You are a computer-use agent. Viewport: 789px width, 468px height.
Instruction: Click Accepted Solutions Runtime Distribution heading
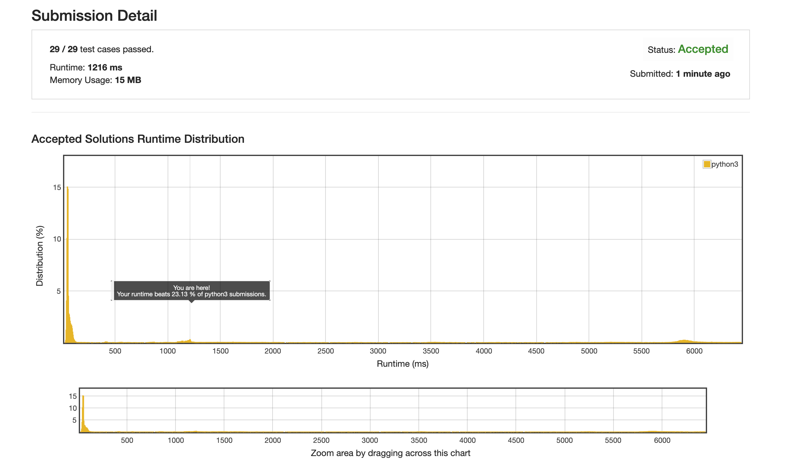[x=138, y=139]
